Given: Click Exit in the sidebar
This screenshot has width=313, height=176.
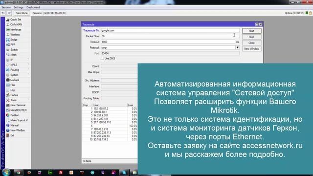Looking at the screenshot, I should point(12,135).
